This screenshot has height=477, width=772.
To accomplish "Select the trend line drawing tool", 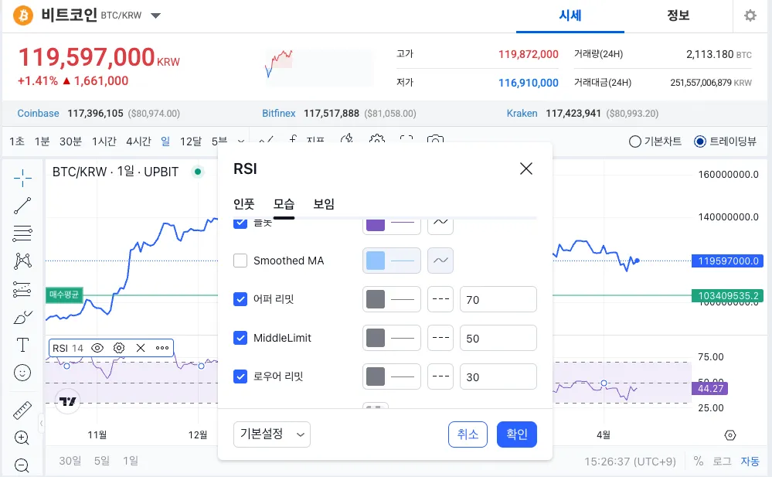I will [x=22, y=206].
